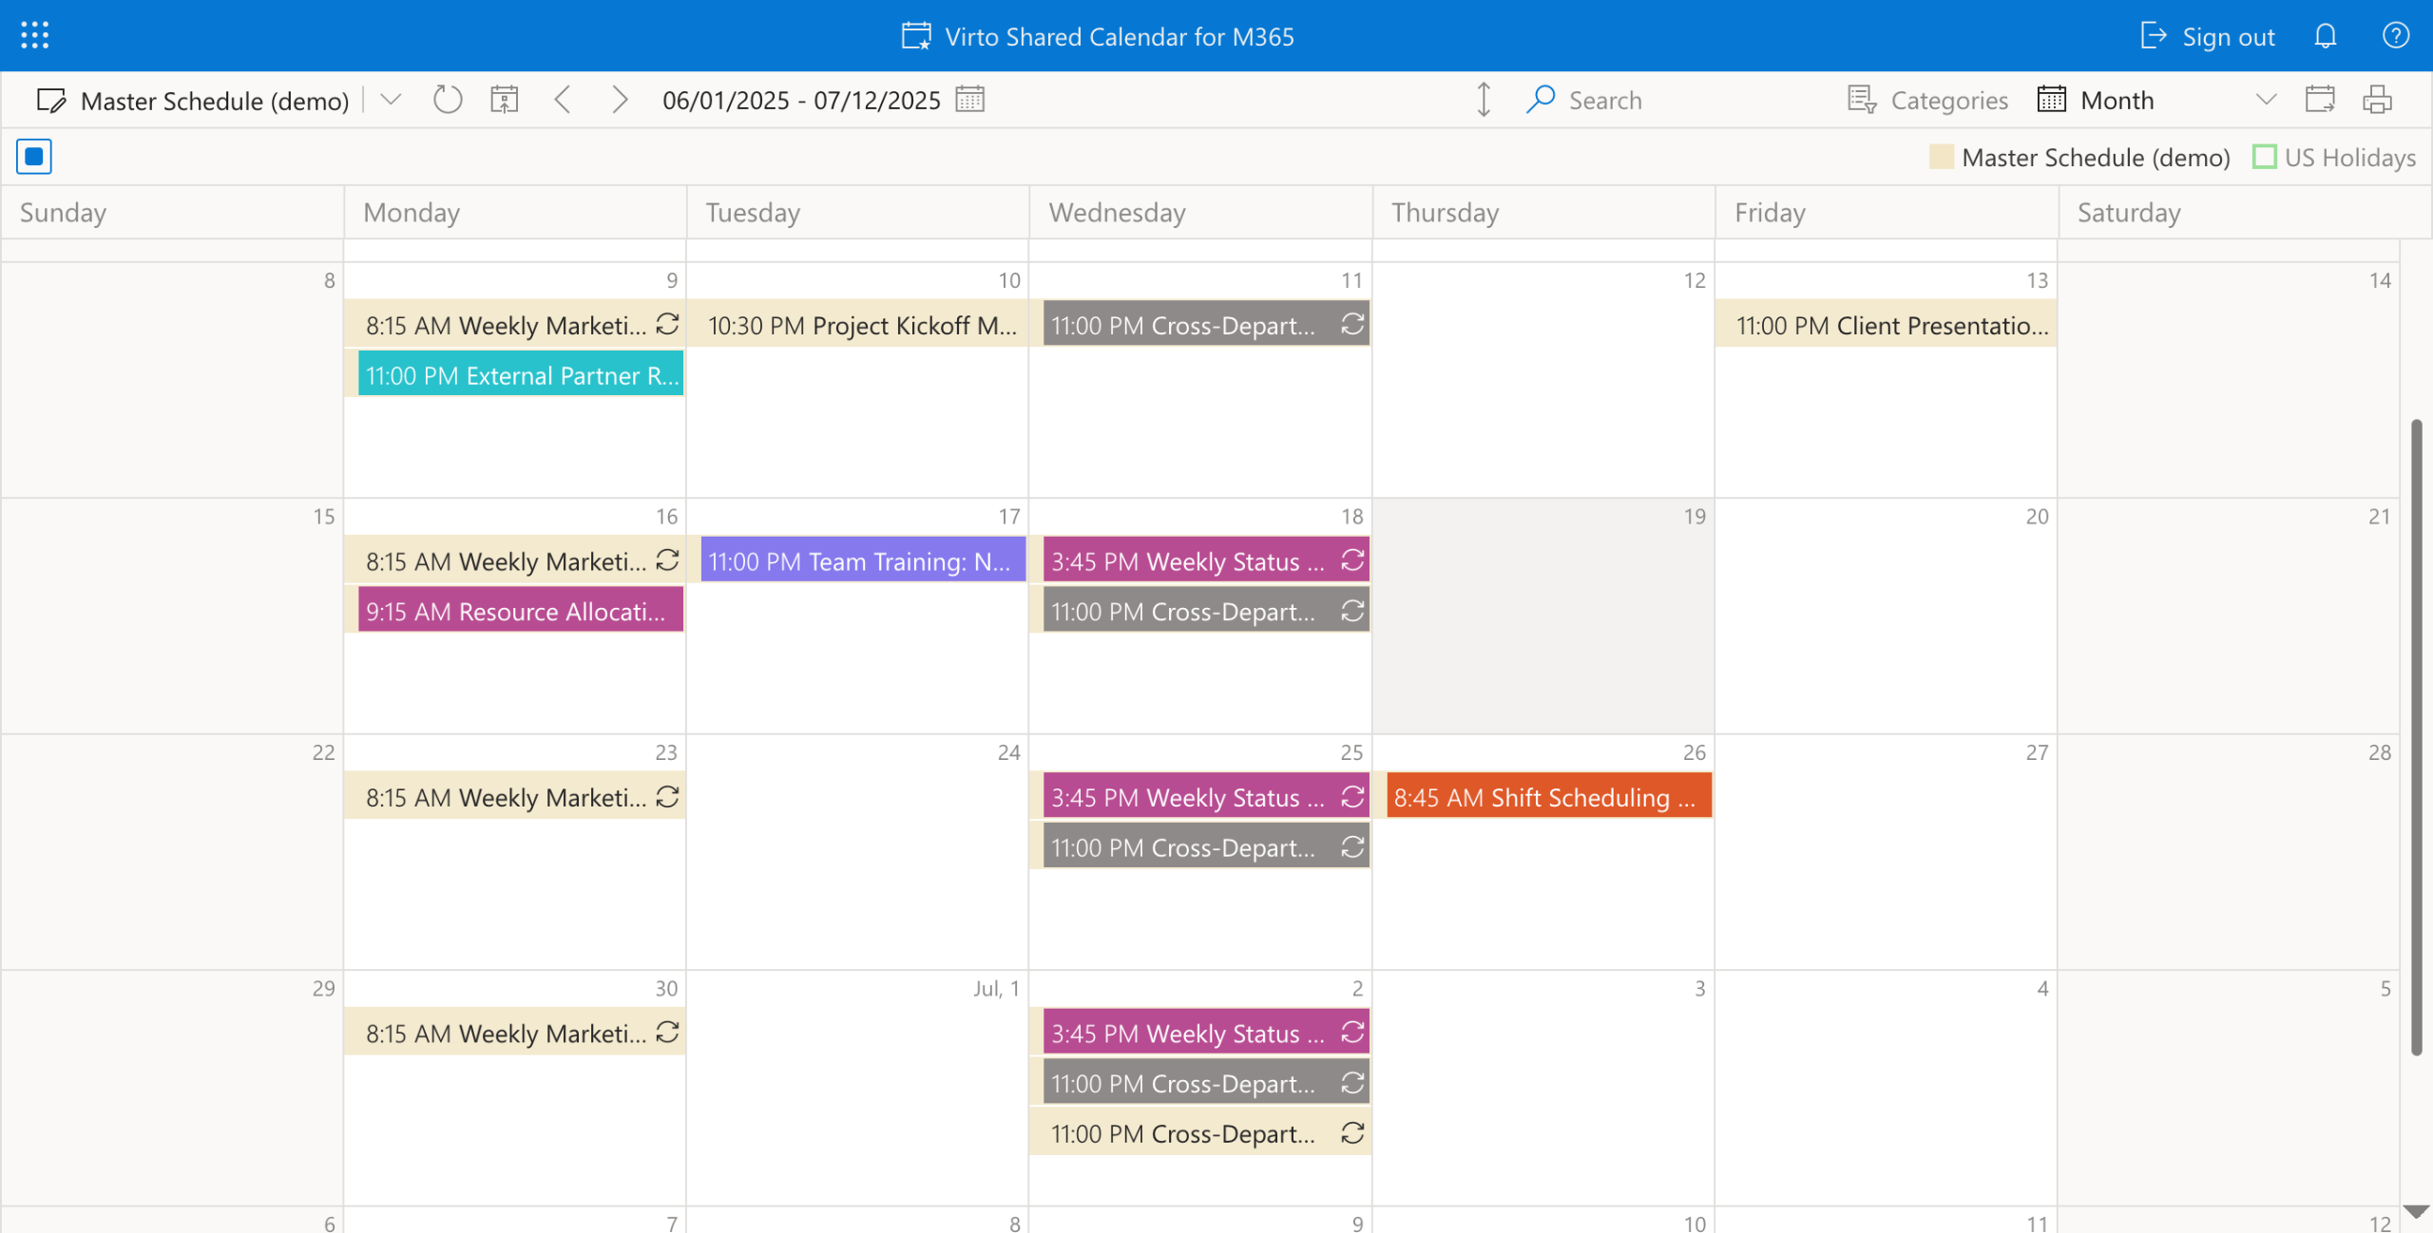This screenshot has width=2433, height=1233.
Task: Expand the Master Schedule calendar dropdown
Action: 391,100
